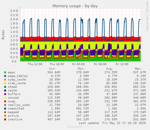Click the purple buffers legend swatch
The height and width of the screenshot is (130, 150).
pyautogui.click(x=5, y=94)
